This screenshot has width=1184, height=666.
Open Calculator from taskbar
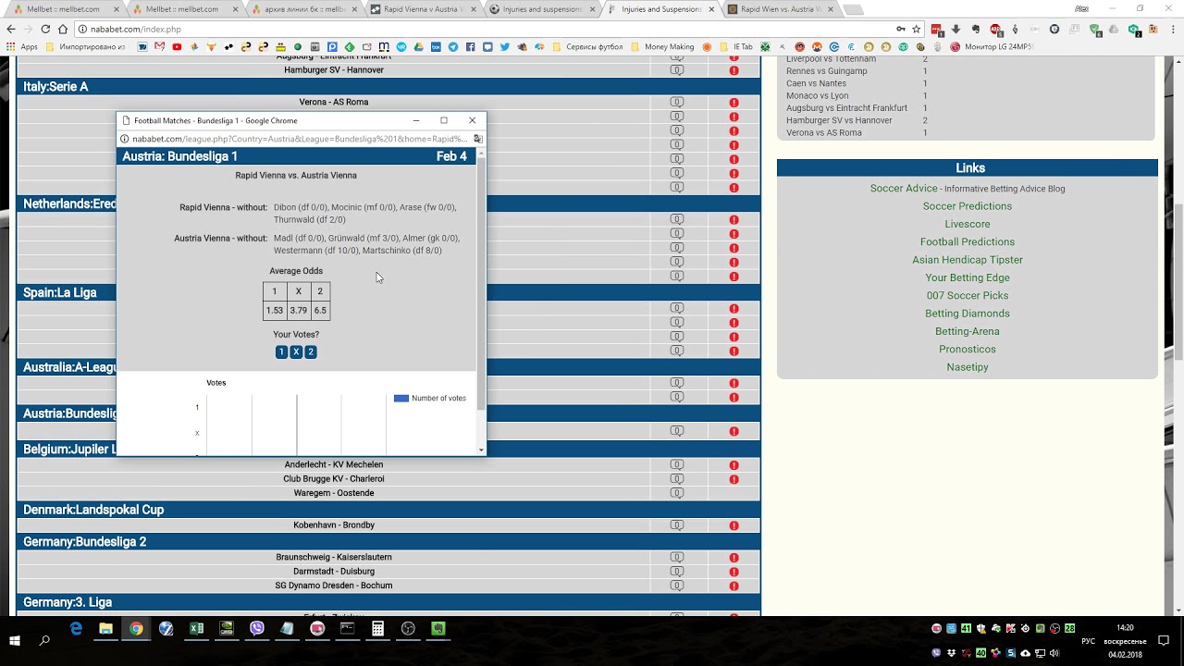(377, 629)
